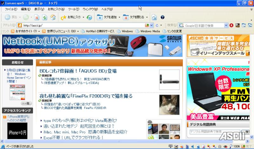Image resolution: width=254 pixels, height=149 pixels.
Task: Click the speaker sound icon in status bar
Action: [x=192, y=146]
